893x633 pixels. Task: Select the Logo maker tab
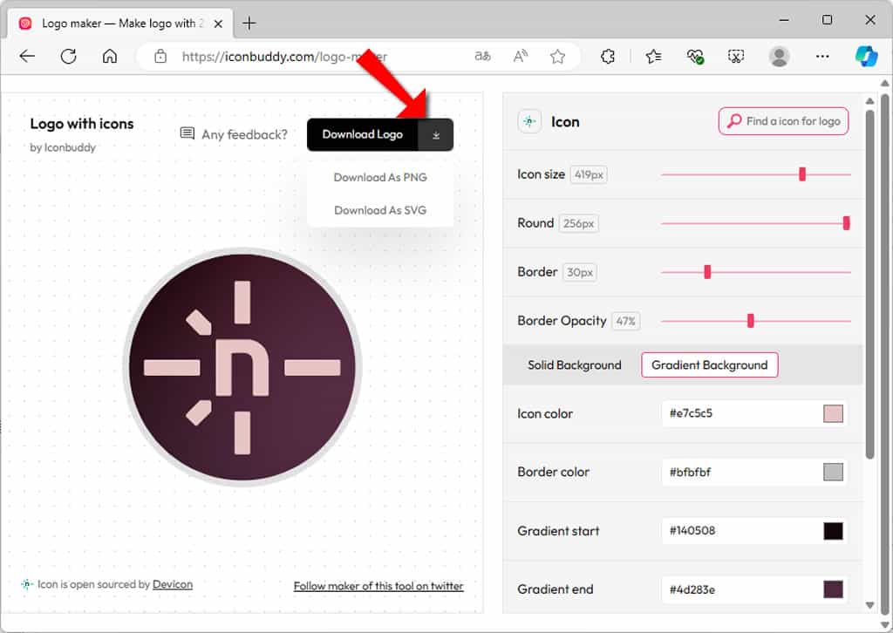click(x=120, y=24)
